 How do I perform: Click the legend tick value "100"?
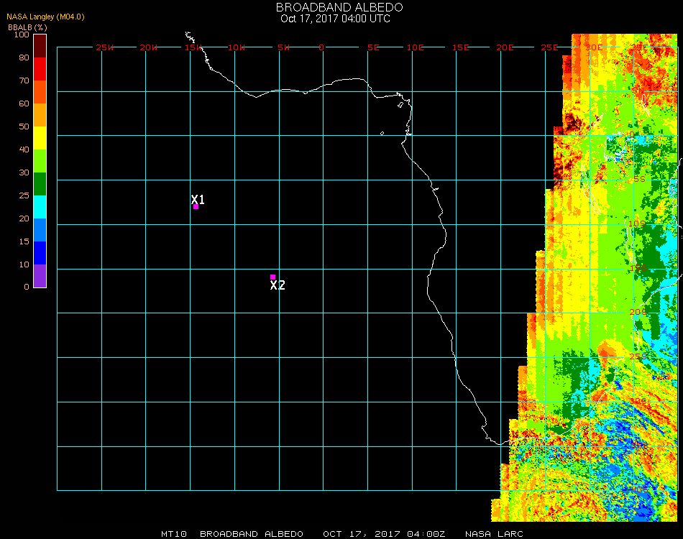[x=22, y=34]
